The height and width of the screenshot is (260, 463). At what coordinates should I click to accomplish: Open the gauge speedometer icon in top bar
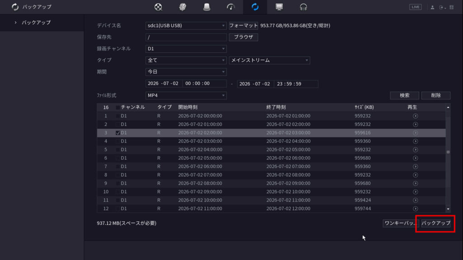(x=231, y=7)
